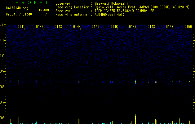Click the 0.9 frequency axis label
Screen dimensions: 195x124
pos(2,71)
